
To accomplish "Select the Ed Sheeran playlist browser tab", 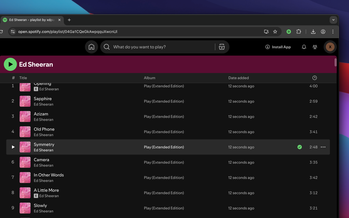I will point(32,20).
